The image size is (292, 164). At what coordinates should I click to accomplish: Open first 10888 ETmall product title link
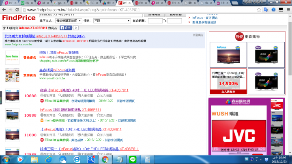pyautogui.click(x=84, y=90)
